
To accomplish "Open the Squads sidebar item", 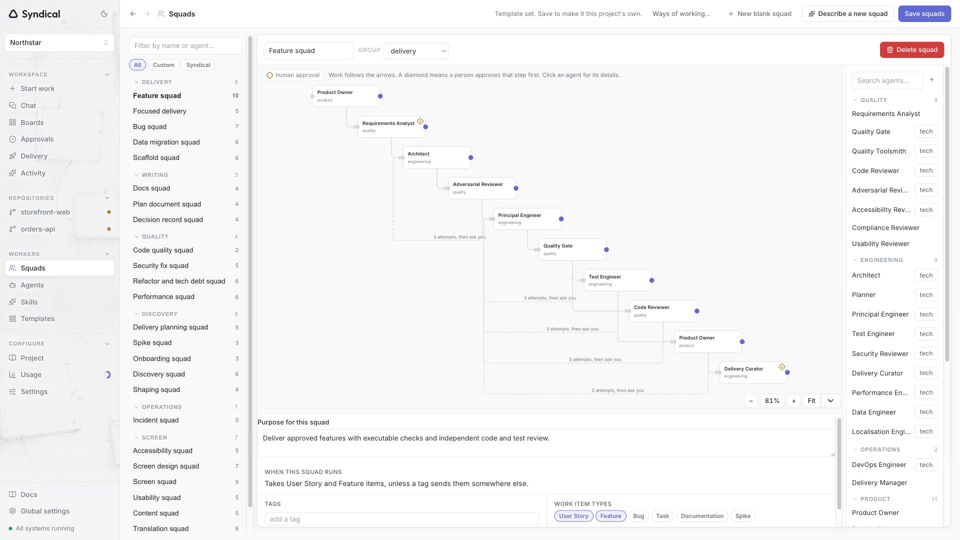I will [59, 268].
